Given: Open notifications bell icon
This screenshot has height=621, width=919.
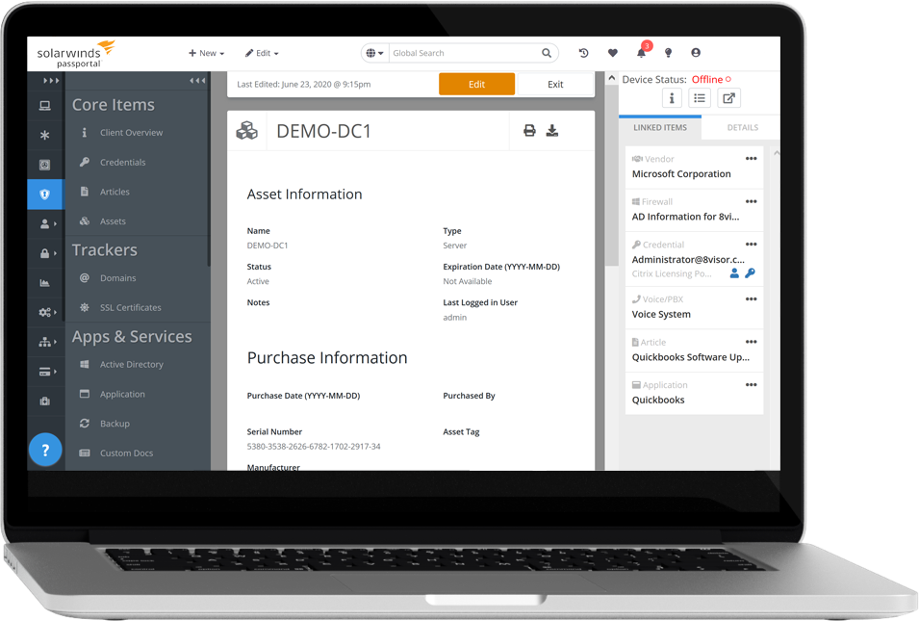Looking at the screenshot, I should [641, 53].
